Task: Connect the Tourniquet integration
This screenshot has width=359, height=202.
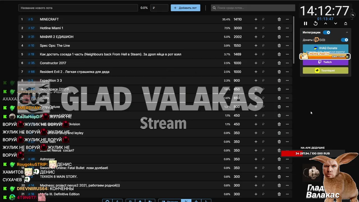Action: click(x=325, y=70)
